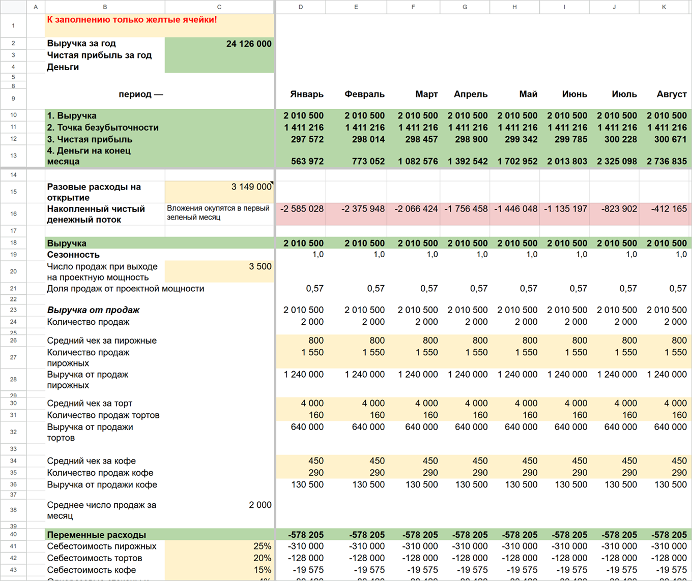Select column K header

(664, 7)
